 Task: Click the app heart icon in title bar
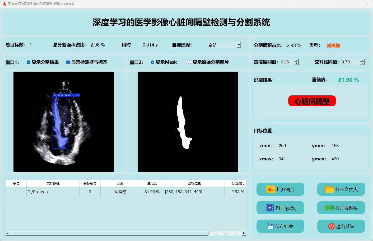(4, 4)
